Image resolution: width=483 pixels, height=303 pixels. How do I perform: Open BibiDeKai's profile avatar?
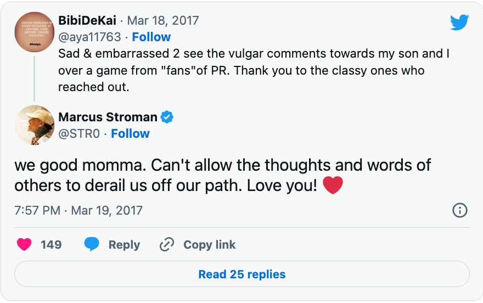[34, 32]
